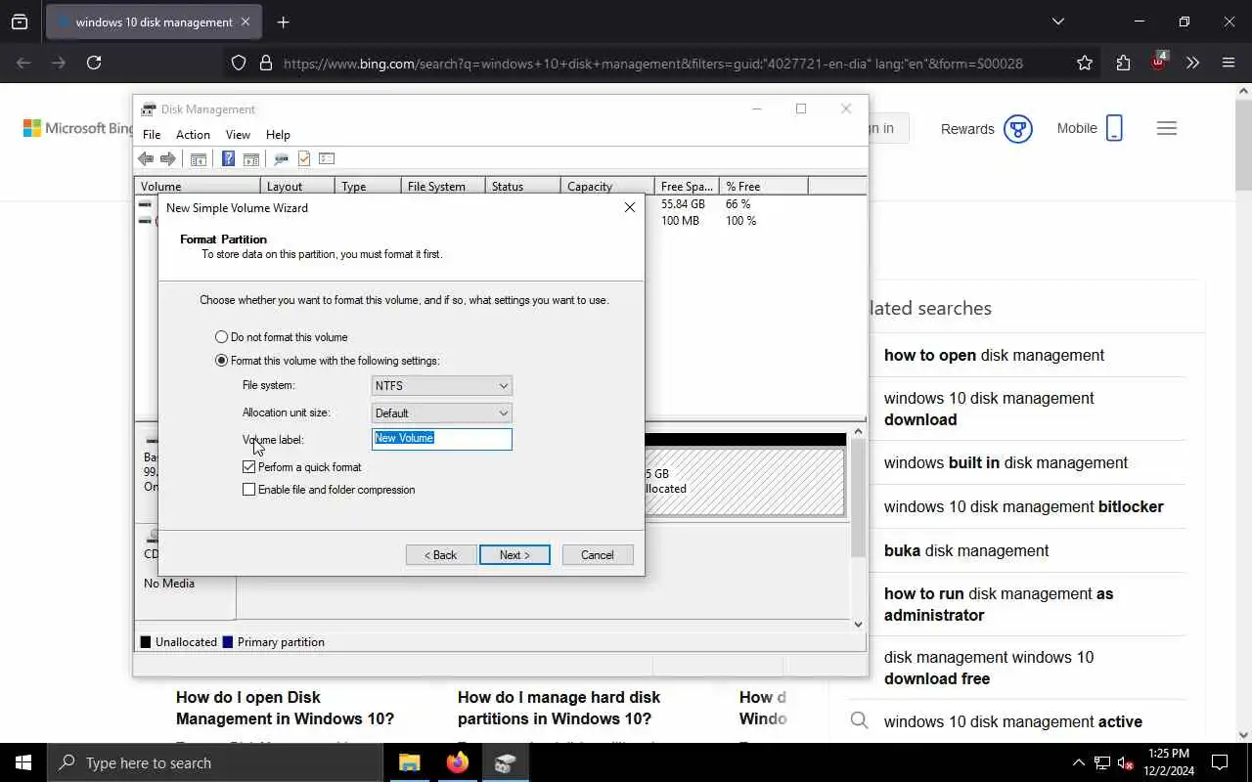
Task: Open Firefox application hamburger menu
Action: click(1229, 63)
